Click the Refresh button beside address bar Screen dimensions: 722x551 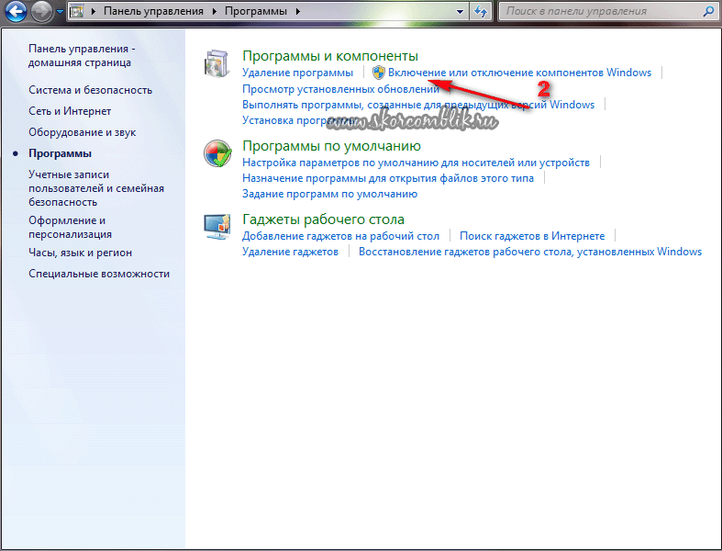click(480, 12)
